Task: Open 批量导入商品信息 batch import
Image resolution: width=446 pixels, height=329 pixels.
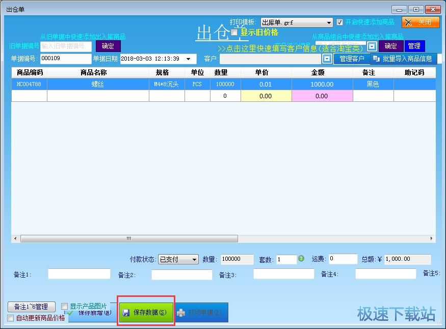Action: tap(403, 59)
